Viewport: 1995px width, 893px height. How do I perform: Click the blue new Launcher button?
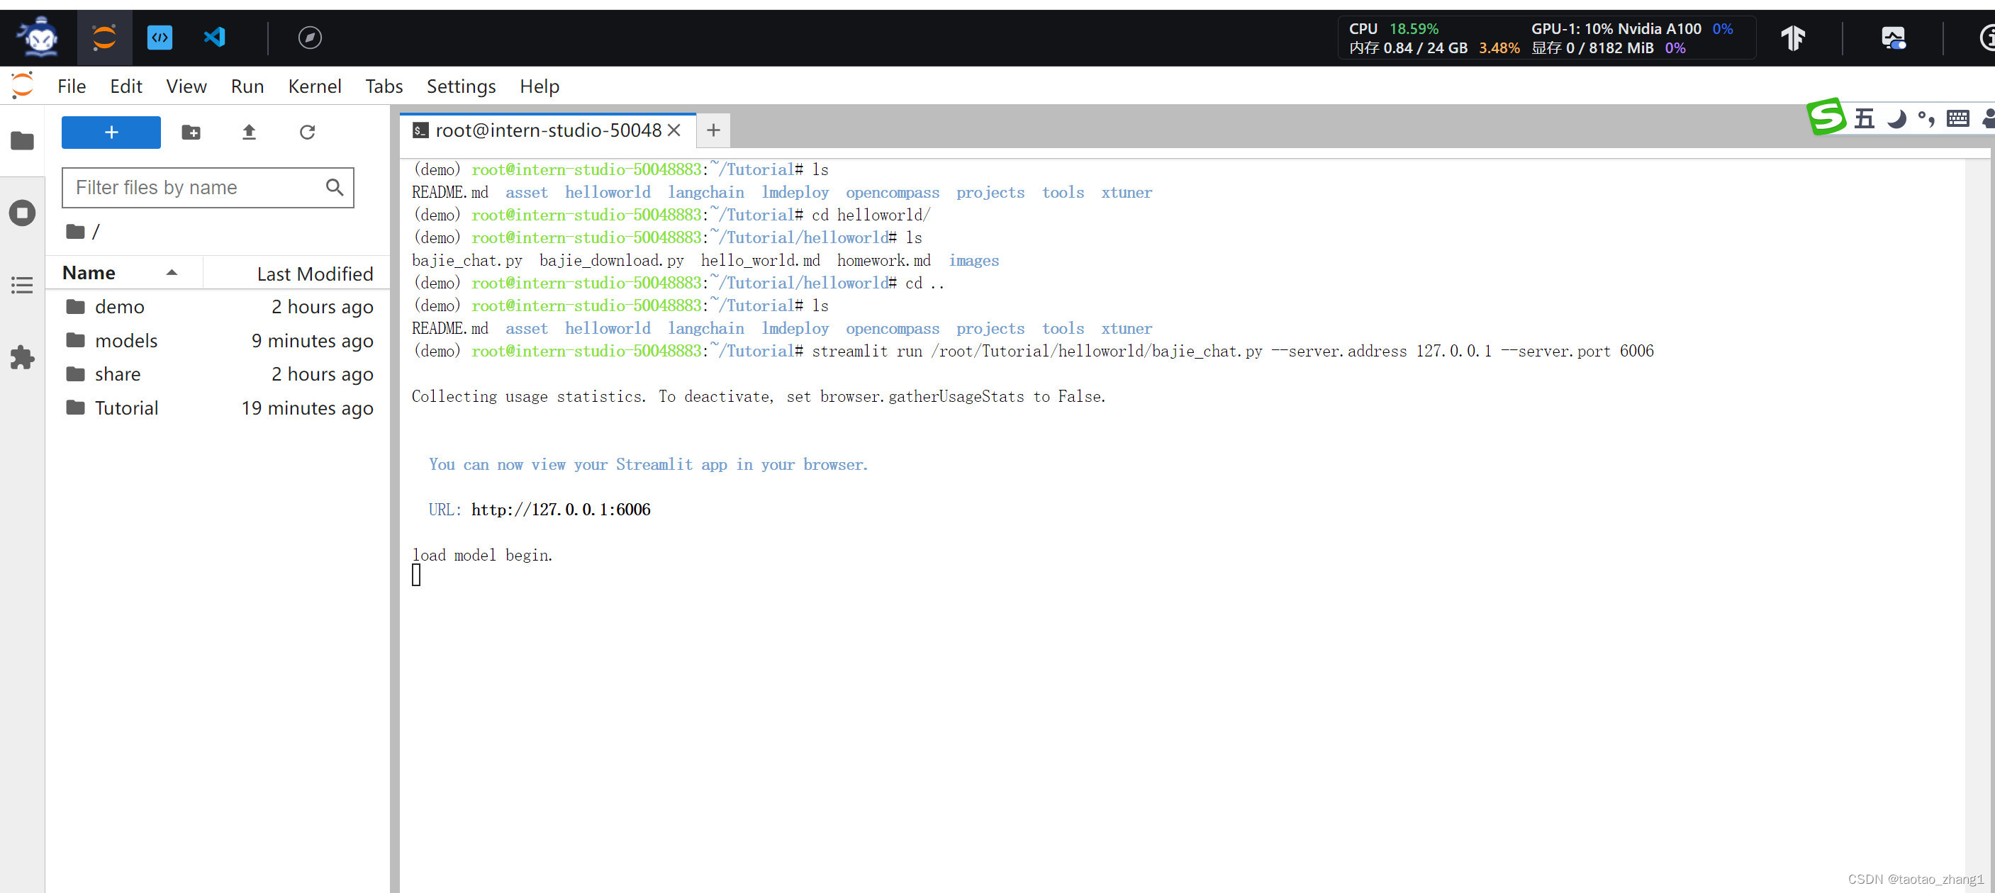(x=110, y=132)
